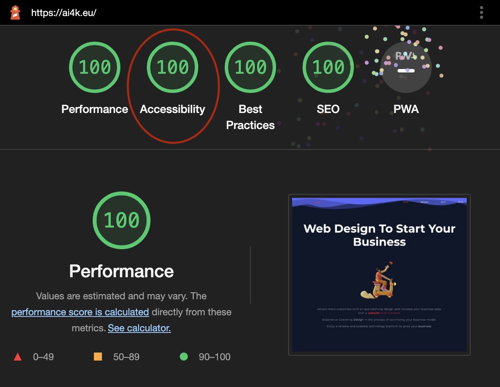Select the SEO category label
The height and width of the screenshot is (387, 500).
point(328,109)
